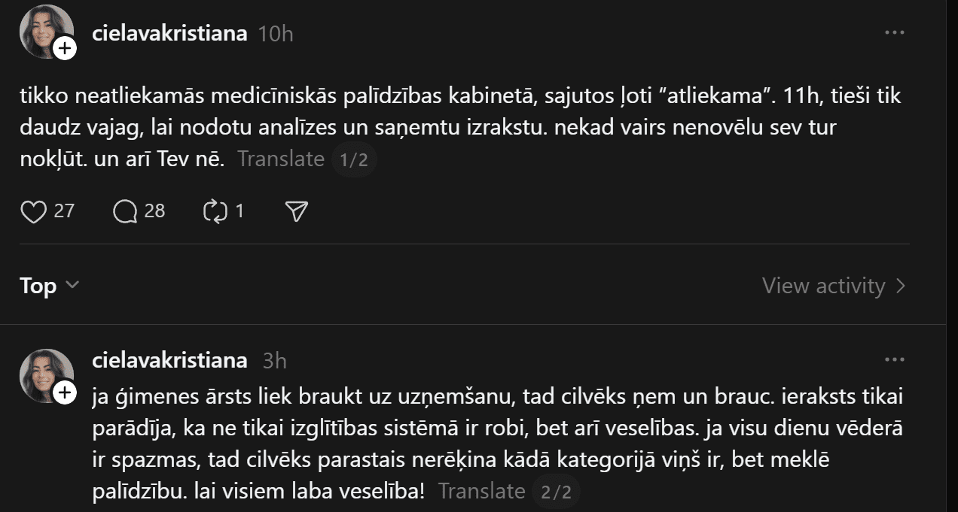Open cielavakristiana profile from reply username
The height and width of the screenshot is (512, 958).
pos(169,361)
